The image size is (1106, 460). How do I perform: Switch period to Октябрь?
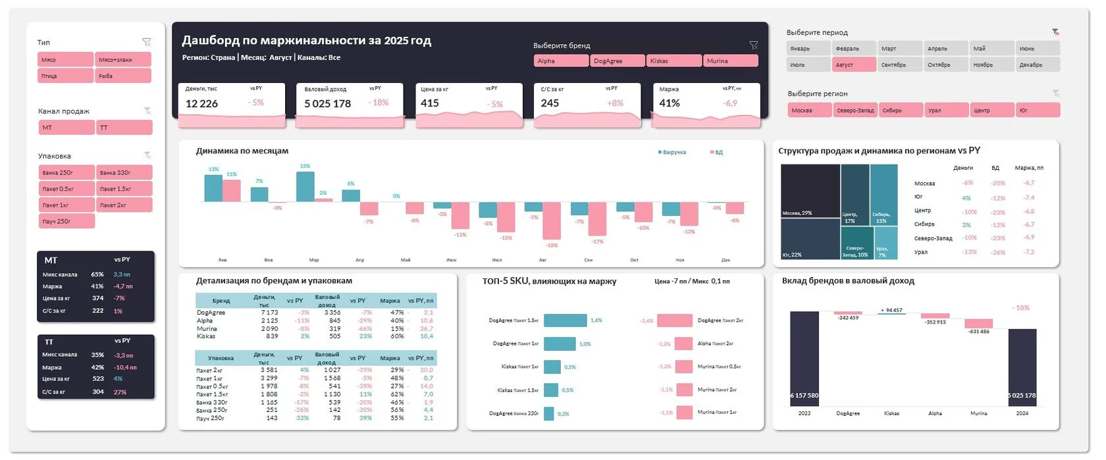coord(946,64)
